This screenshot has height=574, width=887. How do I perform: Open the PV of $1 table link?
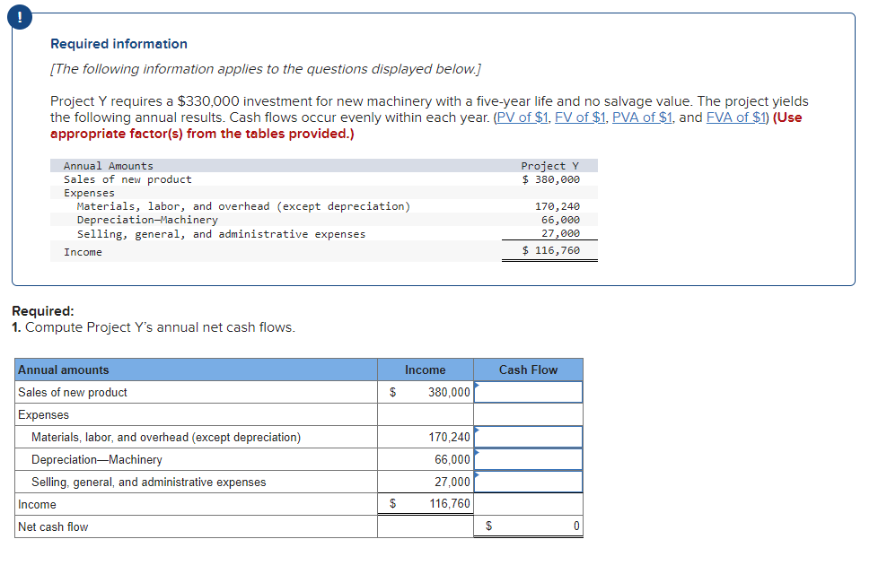(x=523, y=117)
